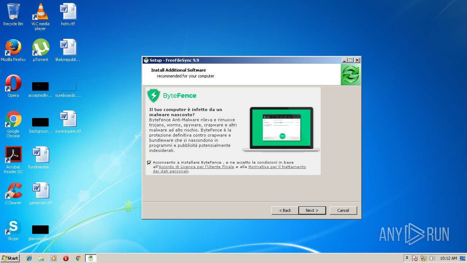Open gamesjan.rtf document icon
The height and width of the screenshot is (263, 467).
point(40,194)
